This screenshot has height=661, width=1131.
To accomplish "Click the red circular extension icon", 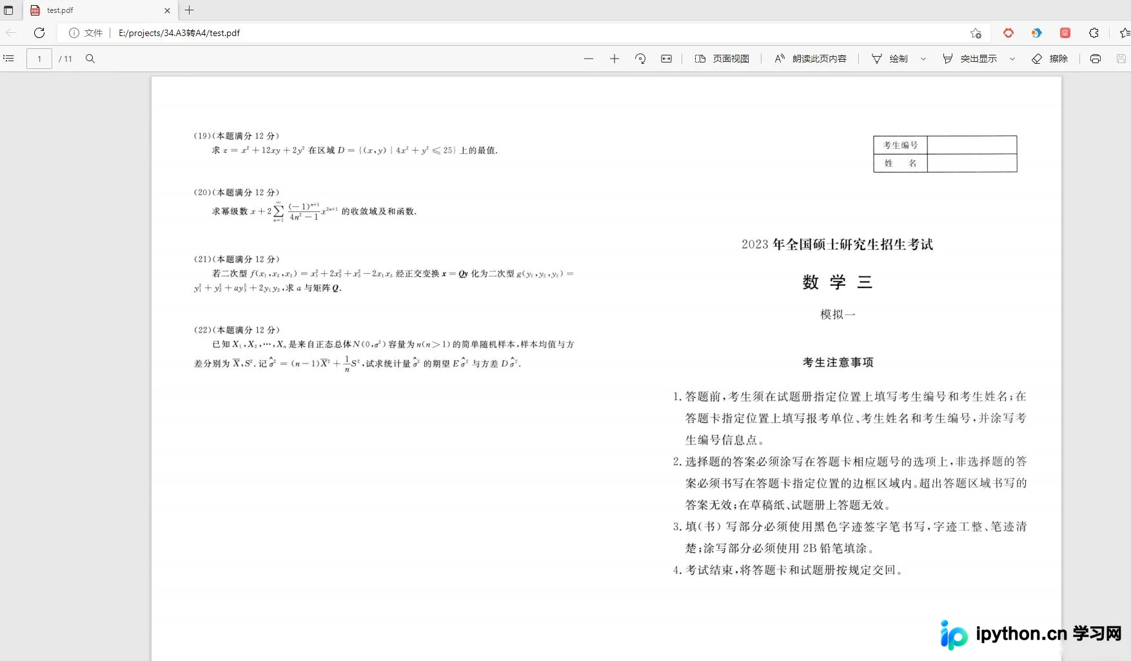I will (x=1008, y=33).
